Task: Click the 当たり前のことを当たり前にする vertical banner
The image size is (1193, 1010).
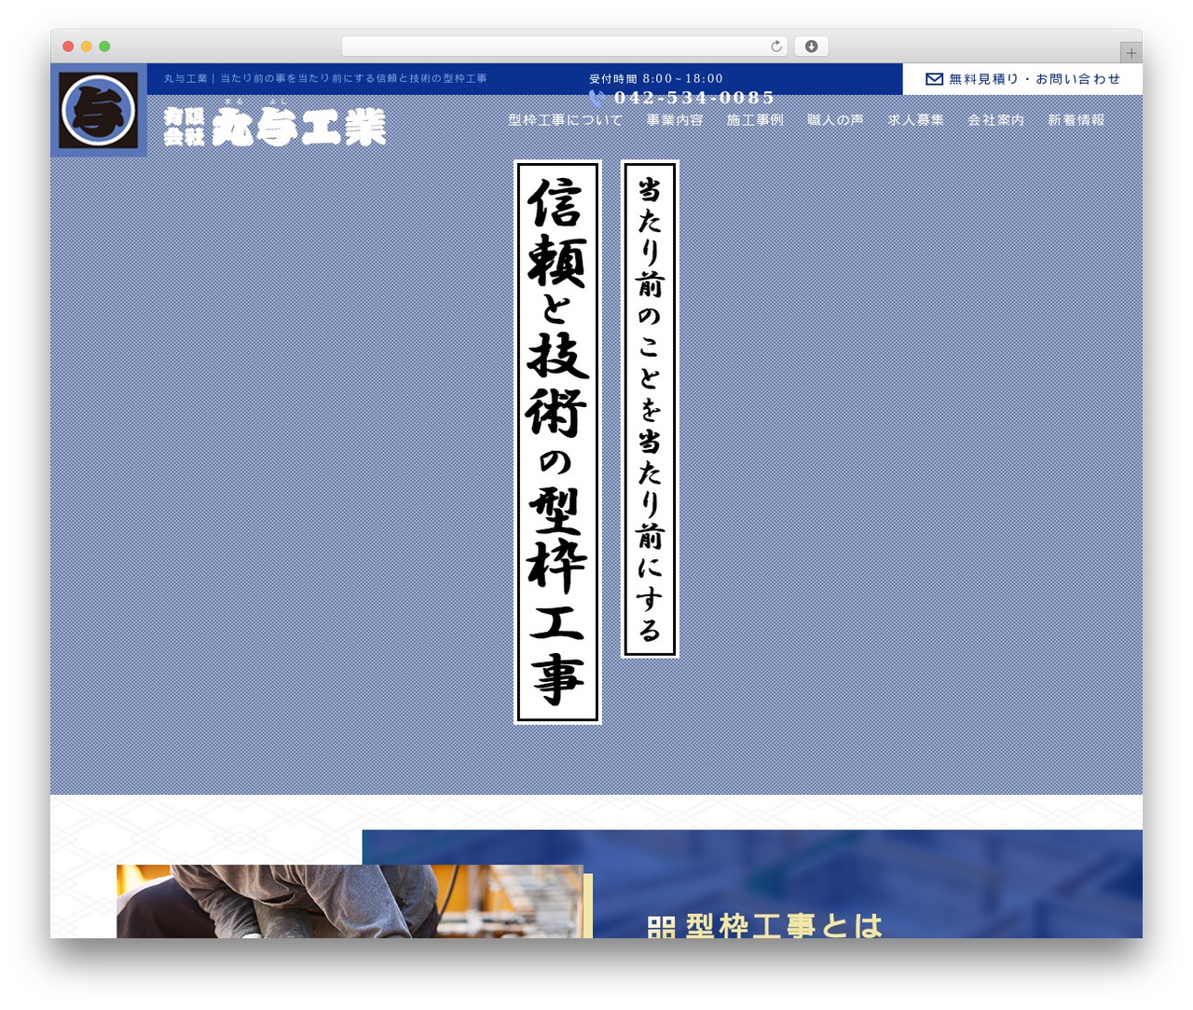Action: click(x=650, y=409)
